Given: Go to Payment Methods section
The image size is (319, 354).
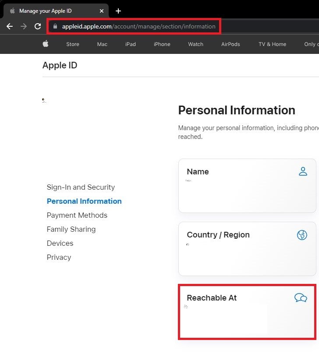Looking at the screenshot, I should 77,215.
